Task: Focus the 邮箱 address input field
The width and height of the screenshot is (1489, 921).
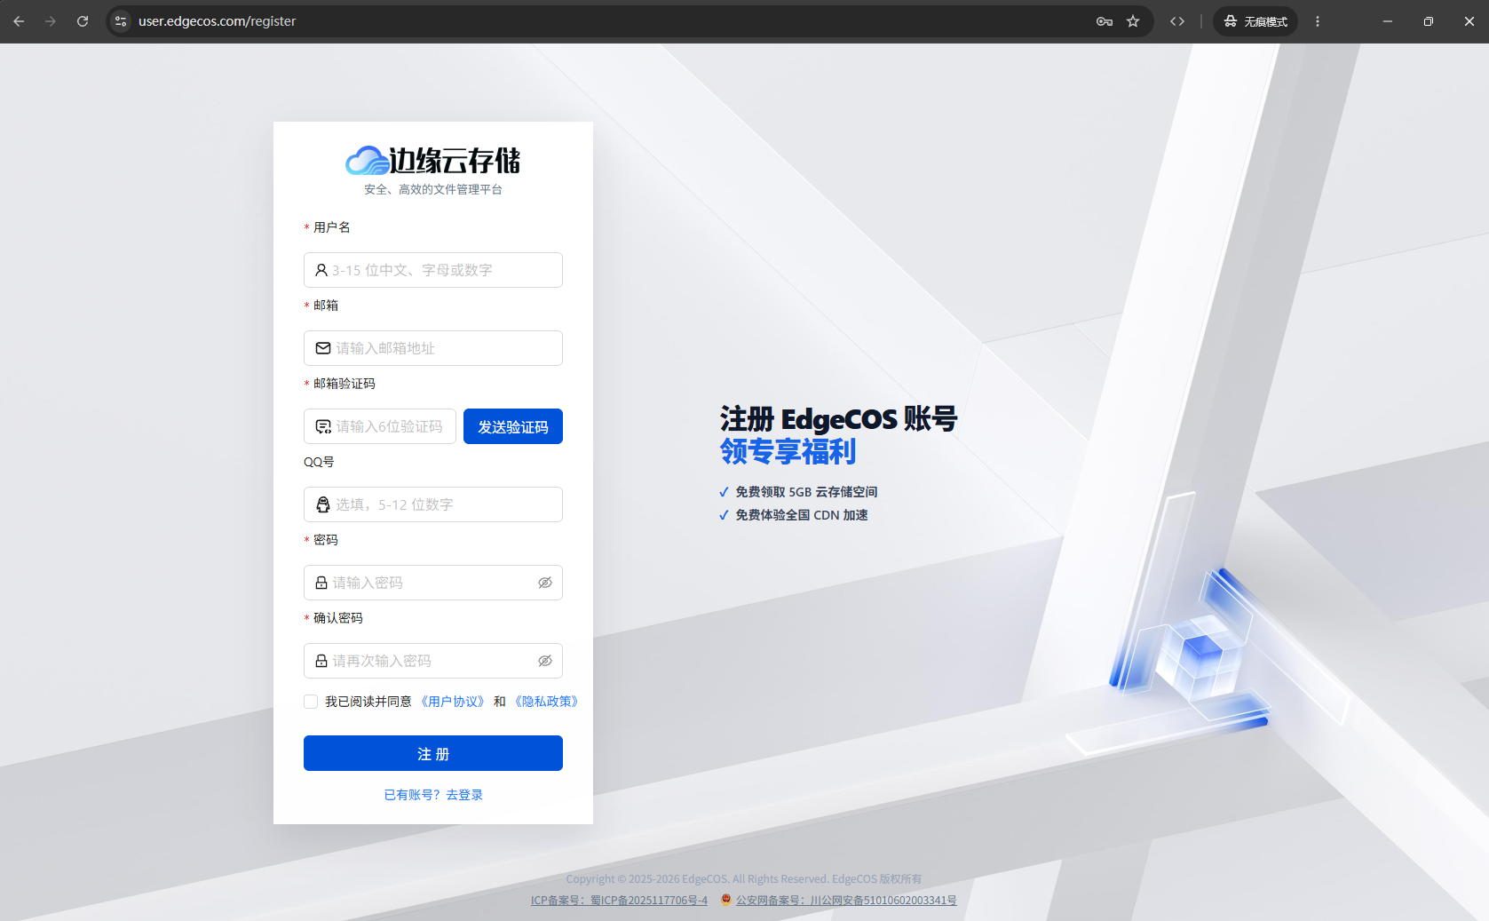Action: [x=433, y=348]
